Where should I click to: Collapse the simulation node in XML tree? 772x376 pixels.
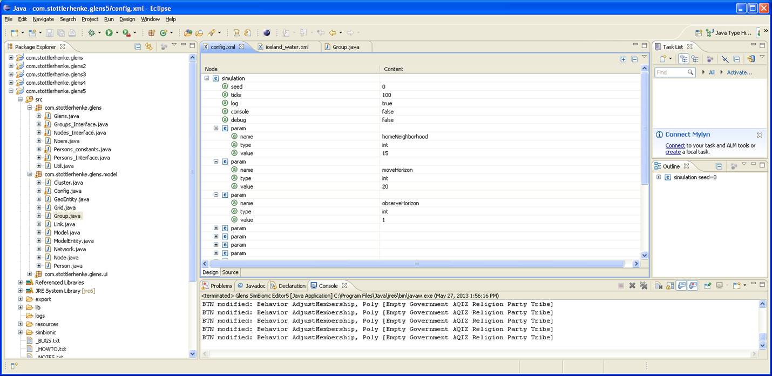[x=207, y=78]
